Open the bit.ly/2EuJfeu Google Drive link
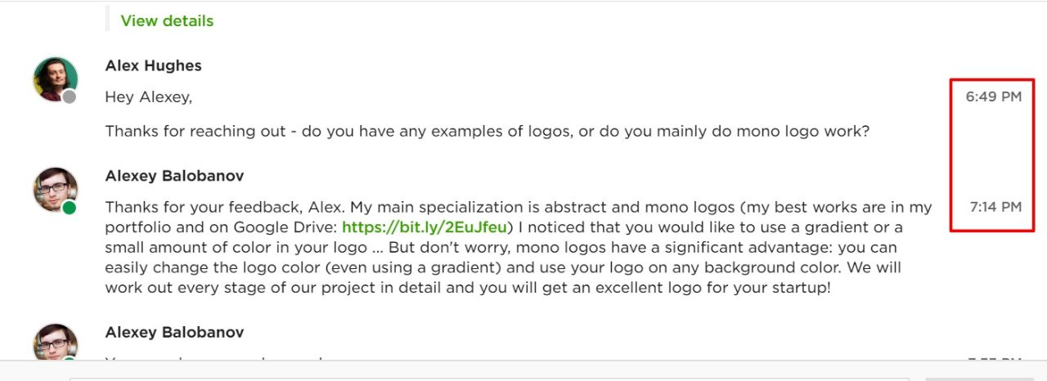The image size is (1047, 381). (x=425, y=227)
